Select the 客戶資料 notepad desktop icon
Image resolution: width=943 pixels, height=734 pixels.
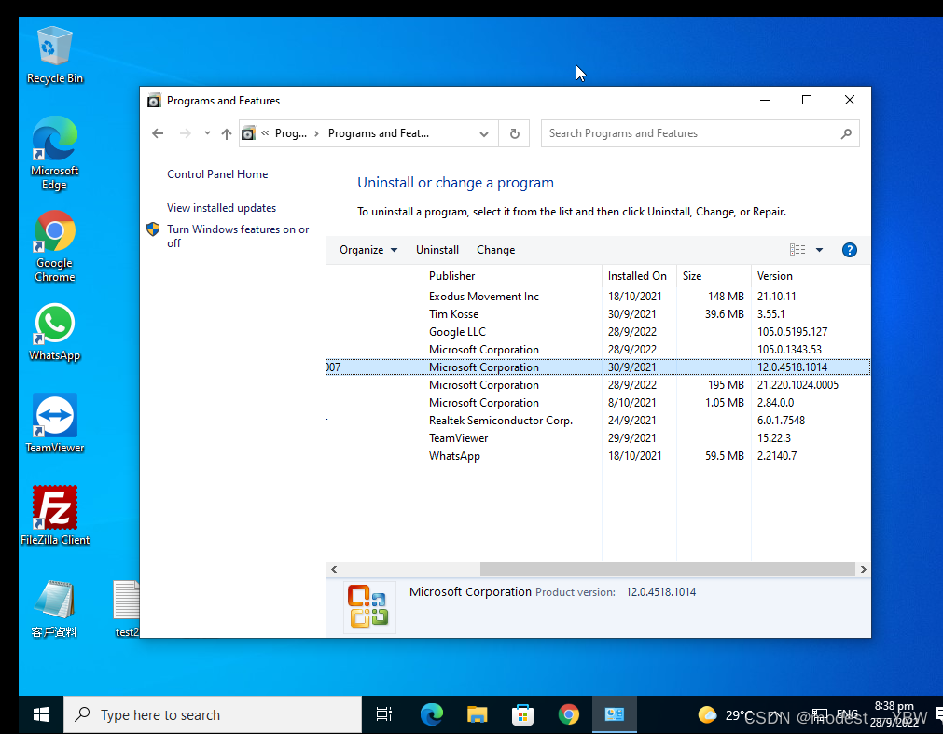tap(55, 608)
